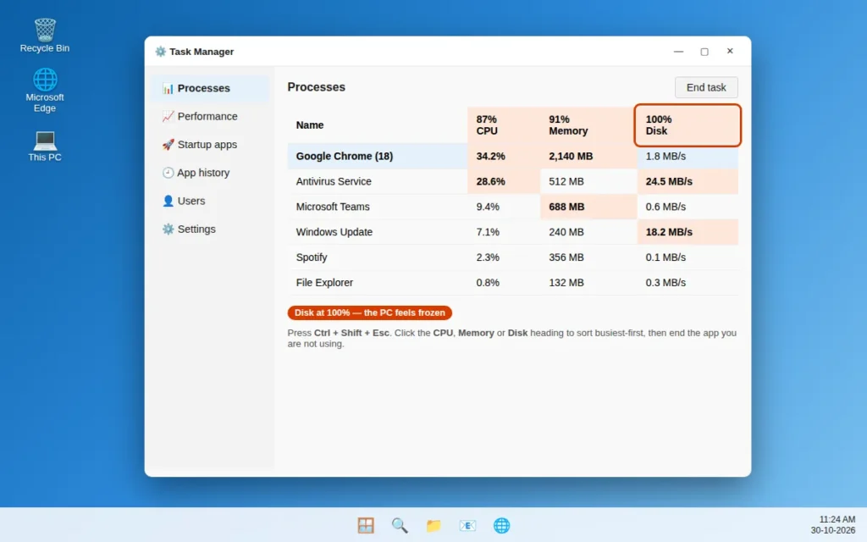The width and height of the screenshot is (867, 542).
Task: Click the 0.6 MB/s disk value
Action: (665, 207)
